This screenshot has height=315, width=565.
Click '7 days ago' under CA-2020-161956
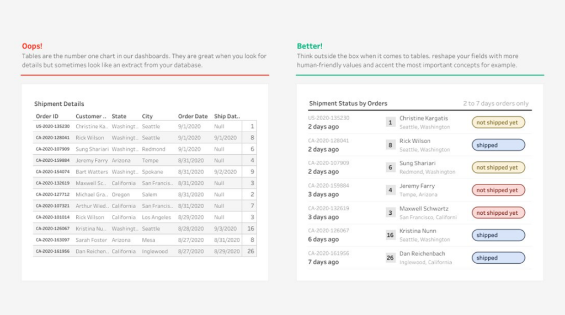[x=323, y=262]
